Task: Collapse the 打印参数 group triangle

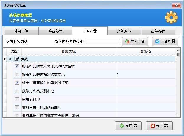Action: click(x=10, y=59)
